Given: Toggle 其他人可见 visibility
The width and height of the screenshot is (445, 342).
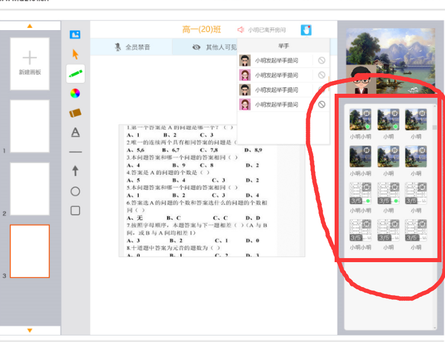Looking at the screenshot, I should [x=214, y=47].
